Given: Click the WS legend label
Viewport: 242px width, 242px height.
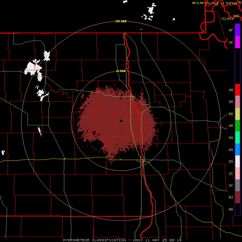Looking at the screenshot, I should click(231, 150).
